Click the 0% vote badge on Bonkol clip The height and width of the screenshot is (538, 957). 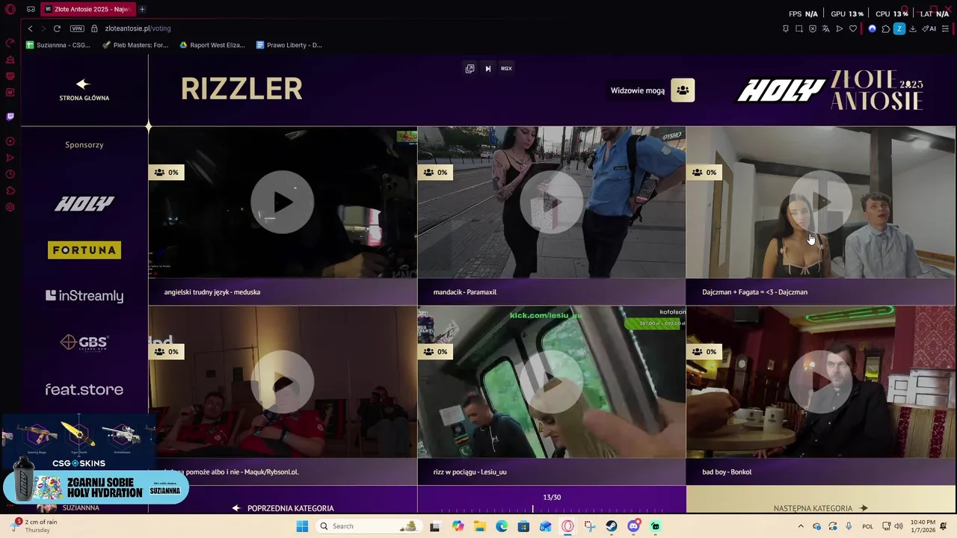704,351
